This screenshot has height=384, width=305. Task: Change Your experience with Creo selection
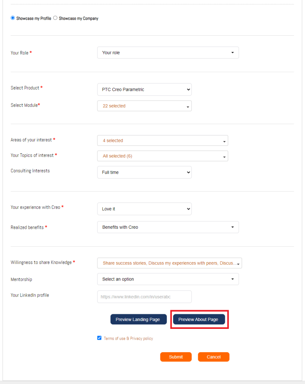[x=144, y=209]
